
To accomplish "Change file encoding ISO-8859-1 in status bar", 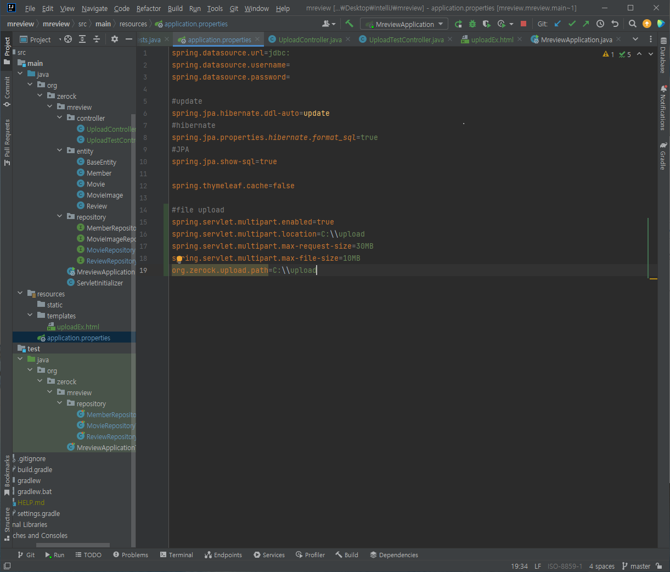I will click(565, 566).
